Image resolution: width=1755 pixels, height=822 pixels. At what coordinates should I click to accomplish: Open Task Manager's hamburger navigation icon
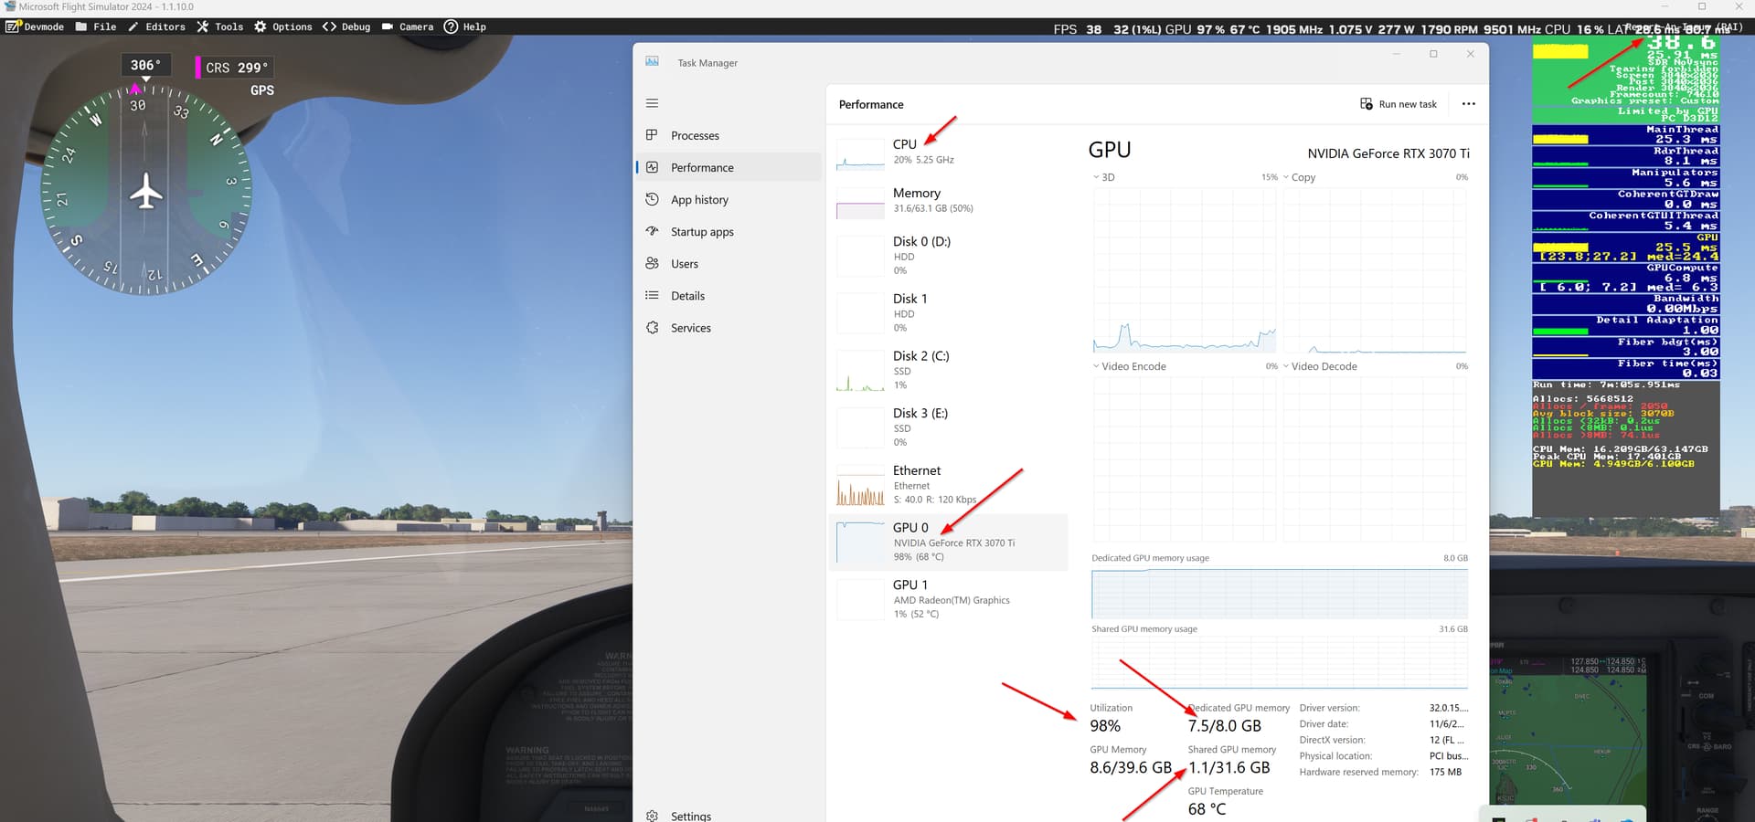tap(652, 103)
